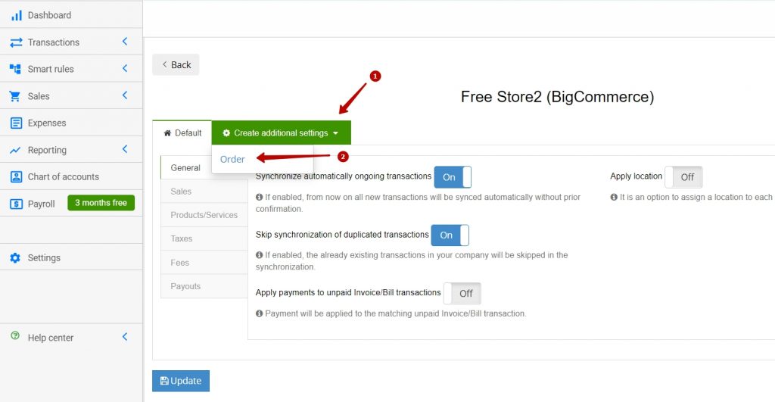Toggle Apply payments to unpaid Invoice/Bill switch
This screenshot has width=775, height=402.
coord(462,294)
